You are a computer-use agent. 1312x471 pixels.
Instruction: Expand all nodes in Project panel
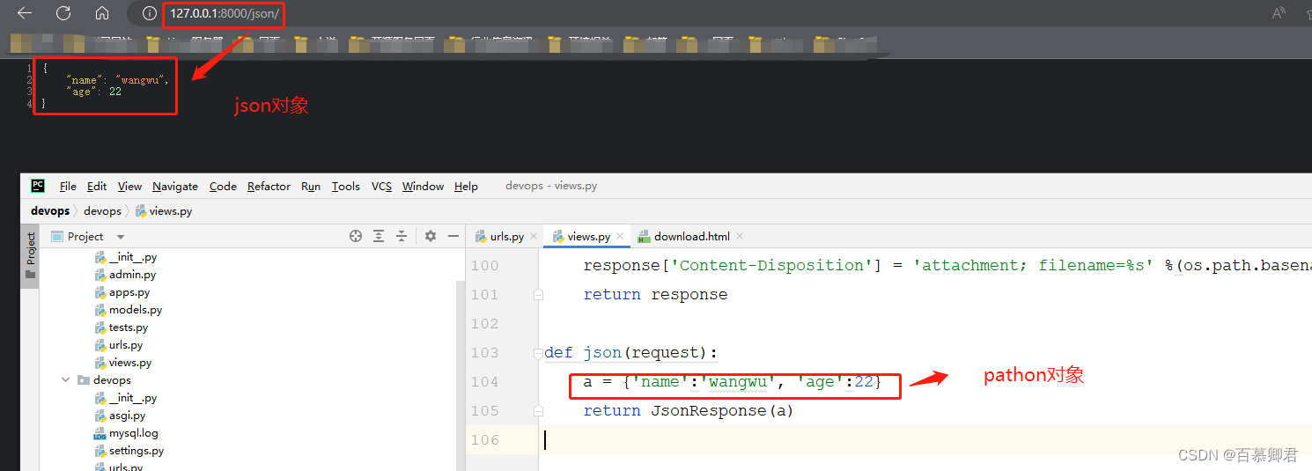tap(379, 236)
